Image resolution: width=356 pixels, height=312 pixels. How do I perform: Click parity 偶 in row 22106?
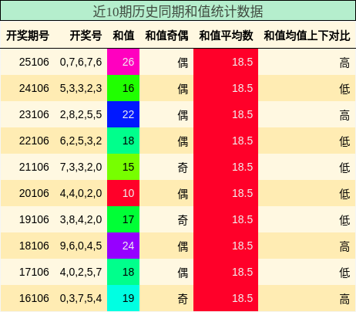click(x=183, y=141)
